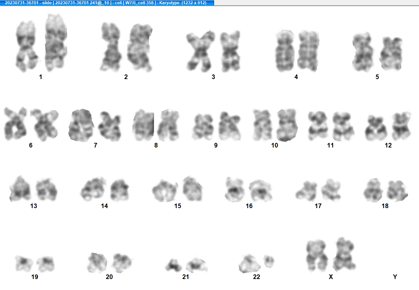Select the right homolog of chromosome 3
Image resolution: width=419 pixels, height=290 pixels.
(230, 51)
